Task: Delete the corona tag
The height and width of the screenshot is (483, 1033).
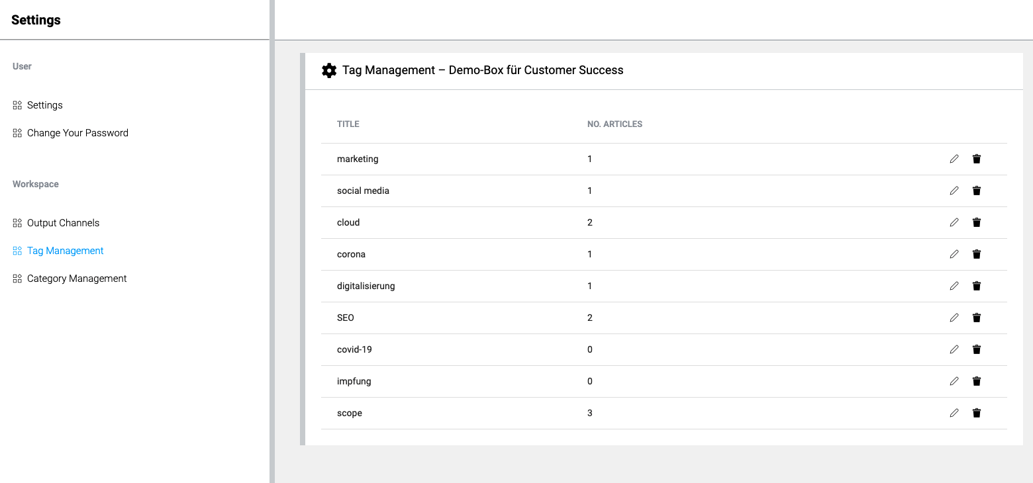Action: [x=976, y=254]
